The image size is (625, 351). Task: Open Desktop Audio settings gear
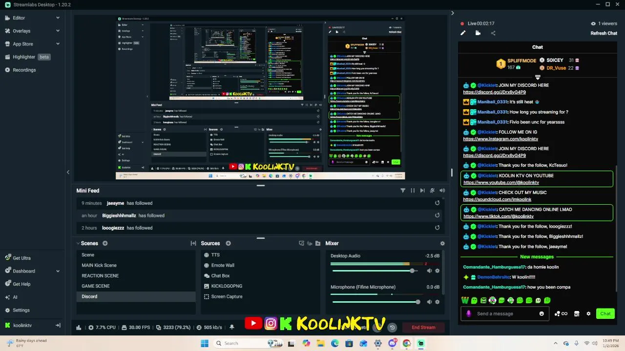437,271
